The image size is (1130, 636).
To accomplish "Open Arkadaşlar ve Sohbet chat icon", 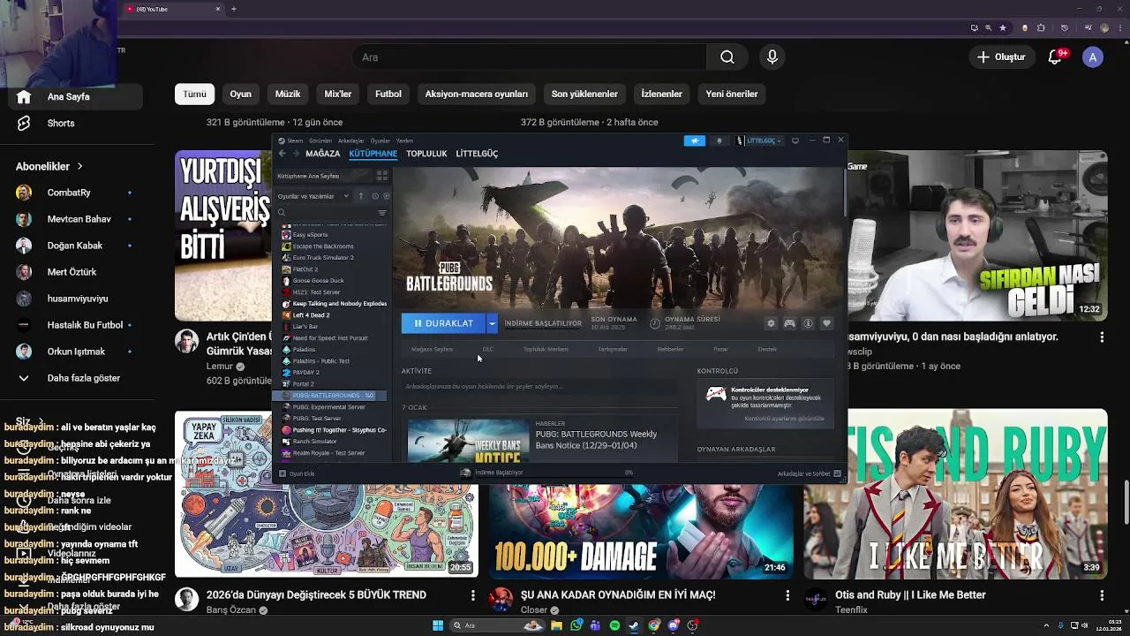I will point(837,473).
